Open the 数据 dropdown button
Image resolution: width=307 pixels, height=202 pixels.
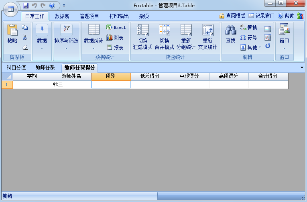tap(42, 37)
